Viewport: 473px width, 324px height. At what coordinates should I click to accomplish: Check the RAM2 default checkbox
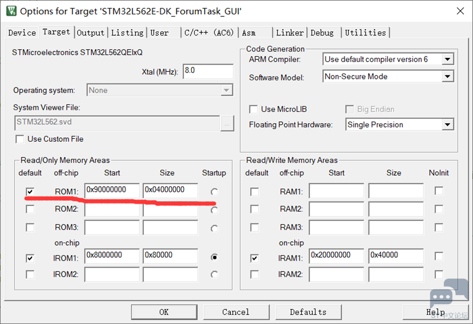point(255,209)
